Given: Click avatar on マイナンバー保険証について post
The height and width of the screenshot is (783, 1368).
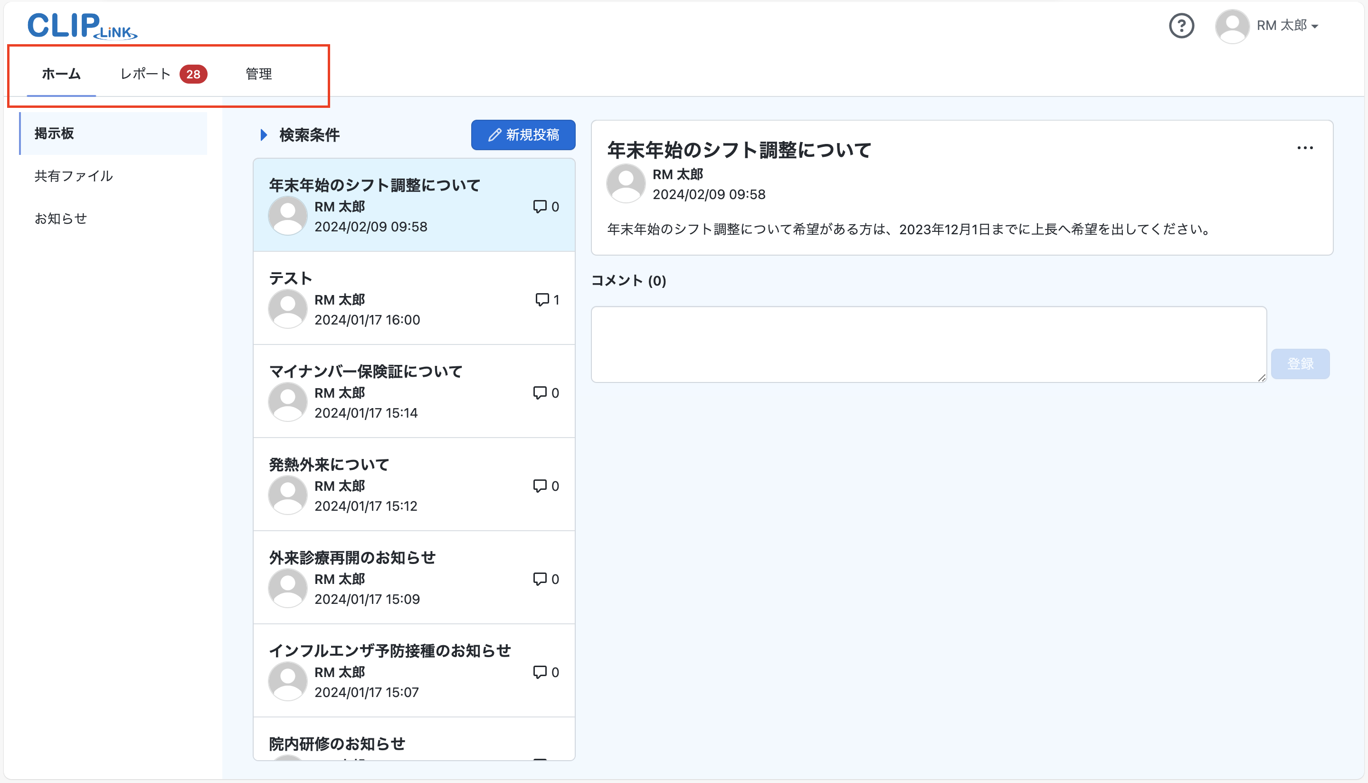Looking at the screenshot, I should click(287, 402).
